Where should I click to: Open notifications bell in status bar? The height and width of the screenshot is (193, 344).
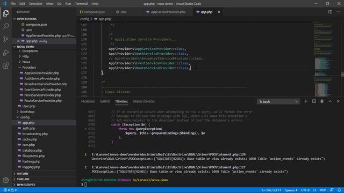[339, 190]
